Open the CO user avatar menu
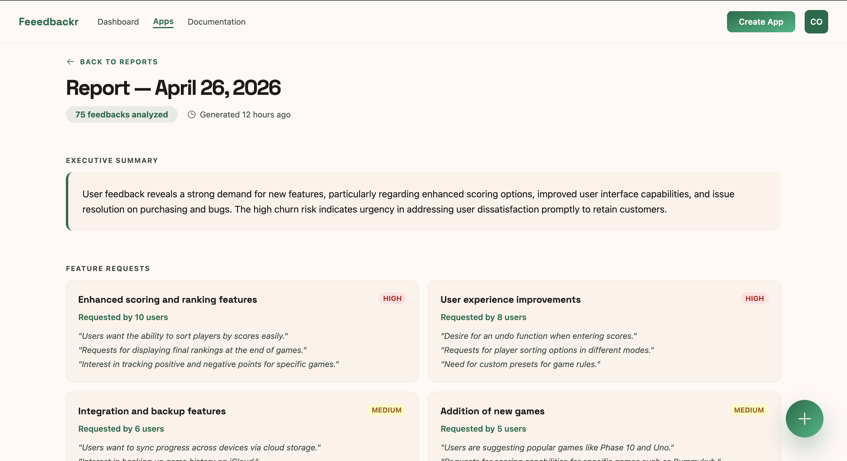This screenshot has height=461, width=847. pyautogui.click(x=816, y=22)
